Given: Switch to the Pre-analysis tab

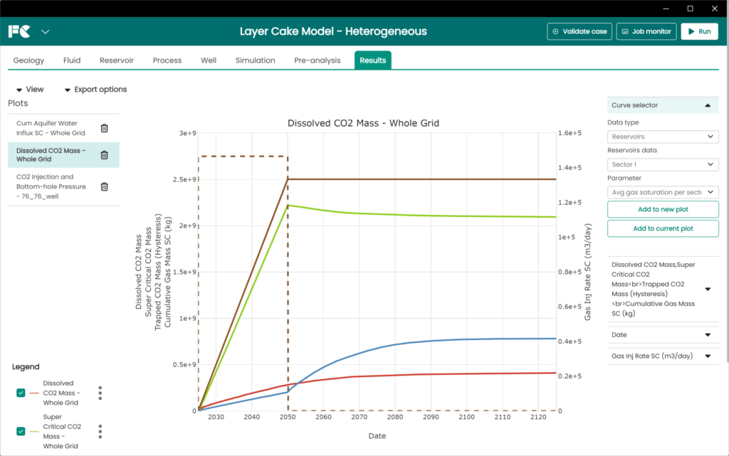Looking at the screenshot, I should coord(318,60).
